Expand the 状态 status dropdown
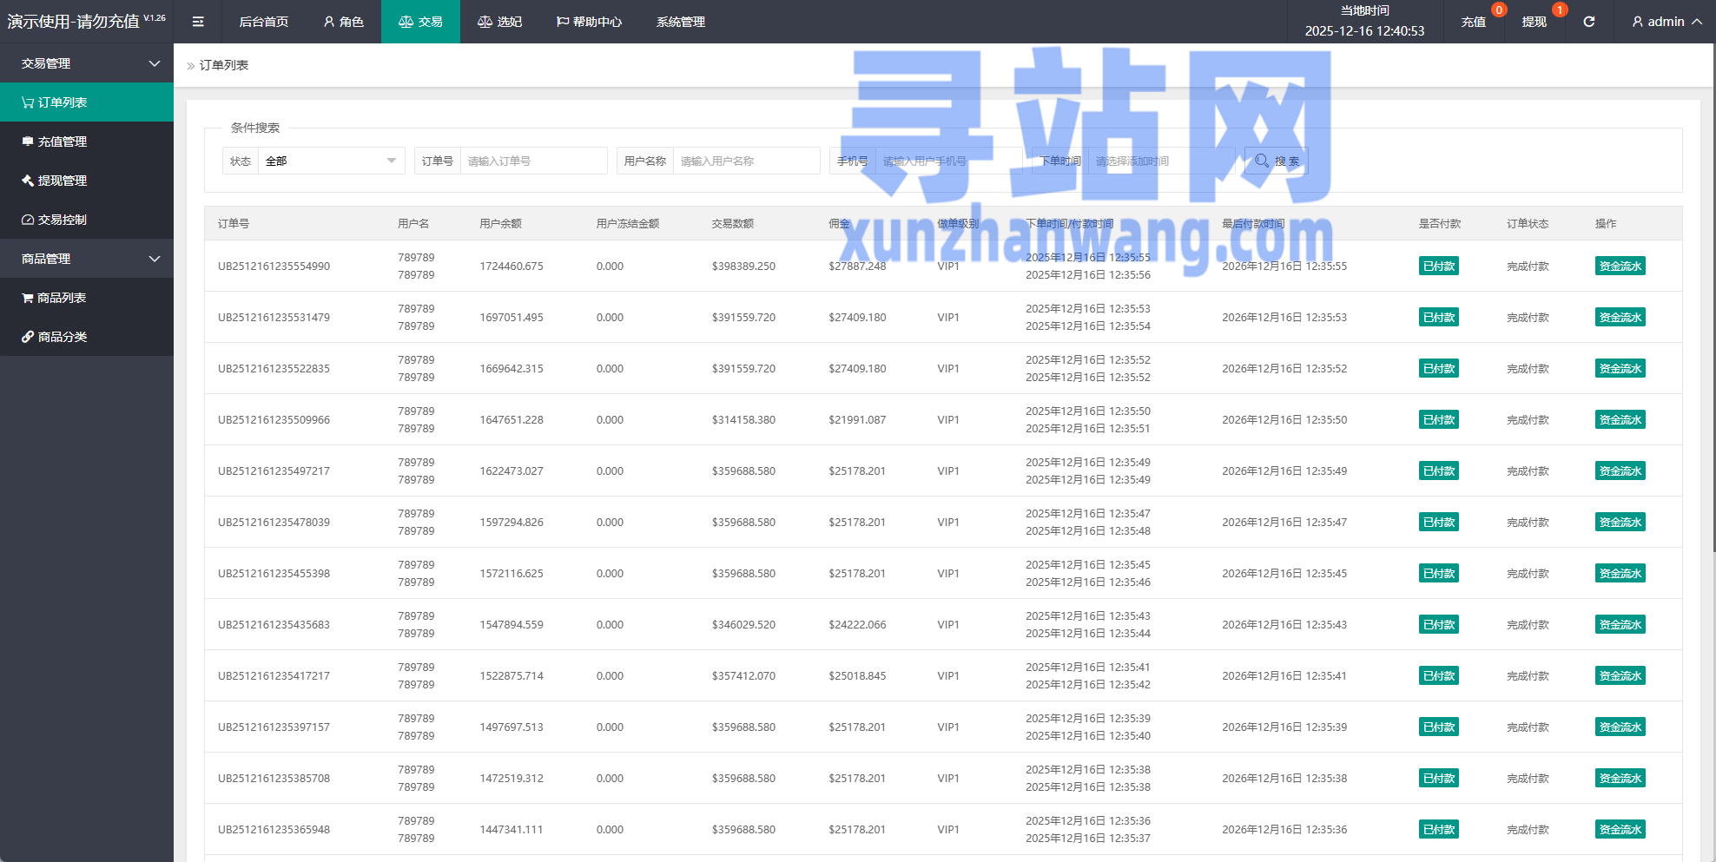Viewport: 1716px width, 862px height. point(331,161)
